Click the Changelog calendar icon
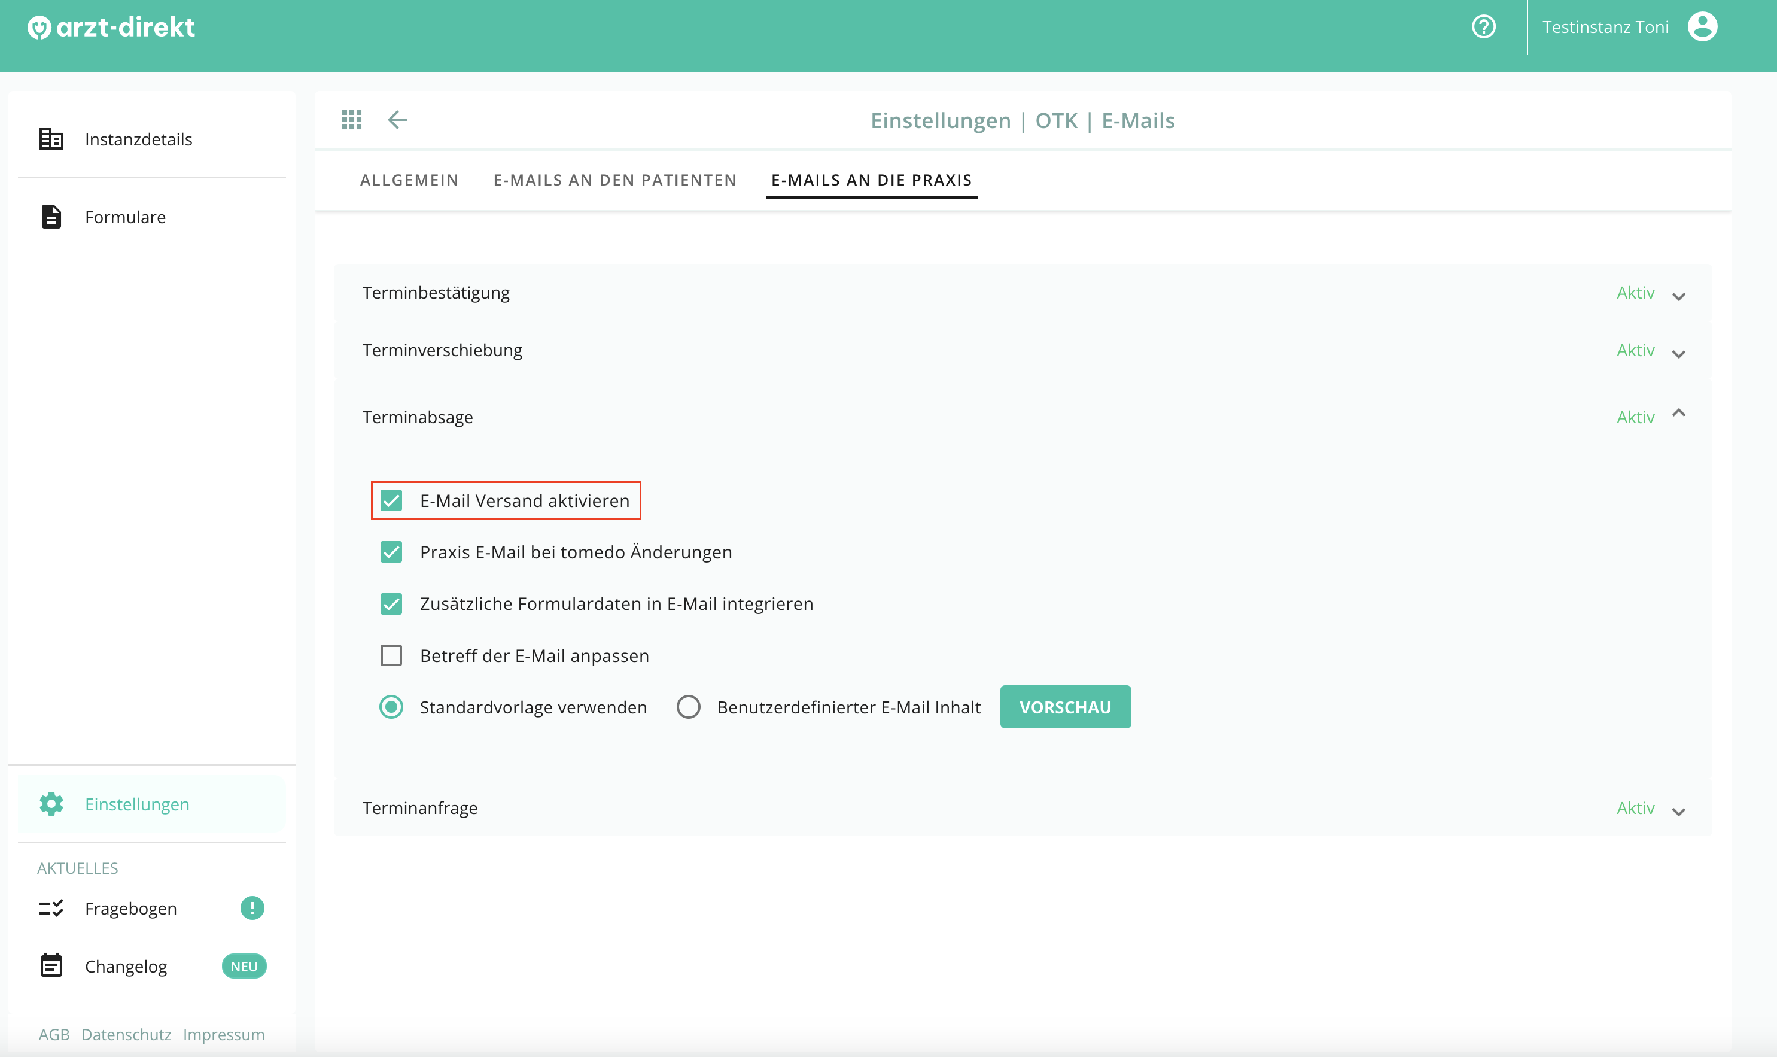 51,966
